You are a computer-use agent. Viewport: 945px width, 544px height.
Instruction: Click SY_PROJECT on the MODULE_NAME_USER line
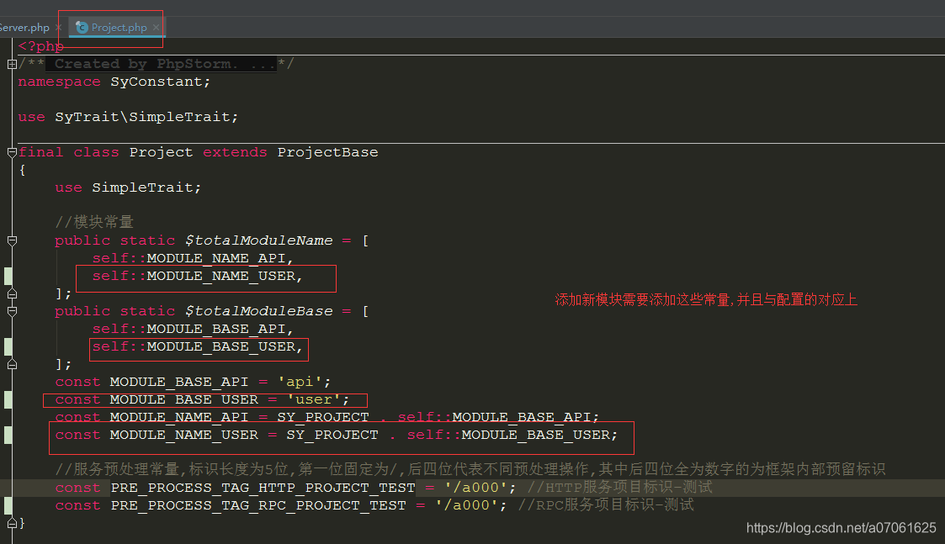tap(332, 435)
